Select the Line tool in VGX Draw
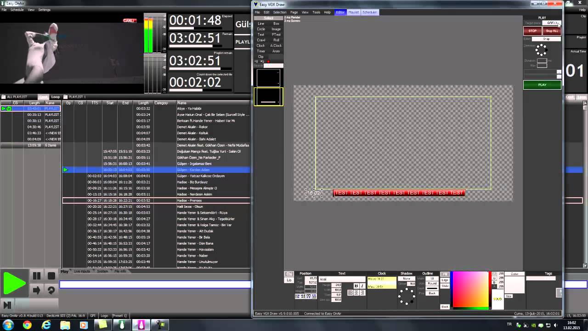 [x=261, y=23]
